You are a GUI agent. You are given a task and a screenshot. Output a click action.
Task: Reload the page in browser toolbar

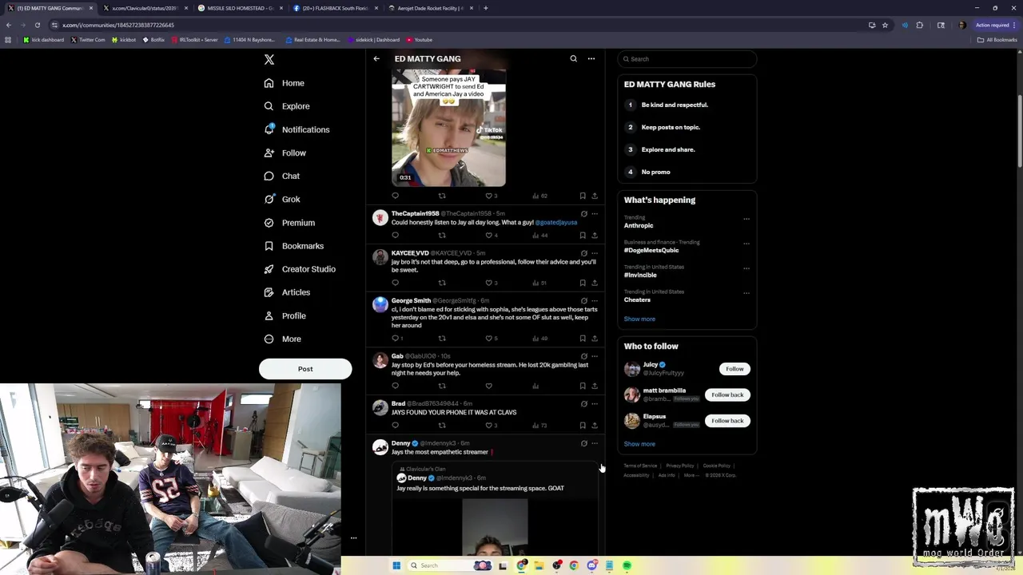(x=37, y=25)
